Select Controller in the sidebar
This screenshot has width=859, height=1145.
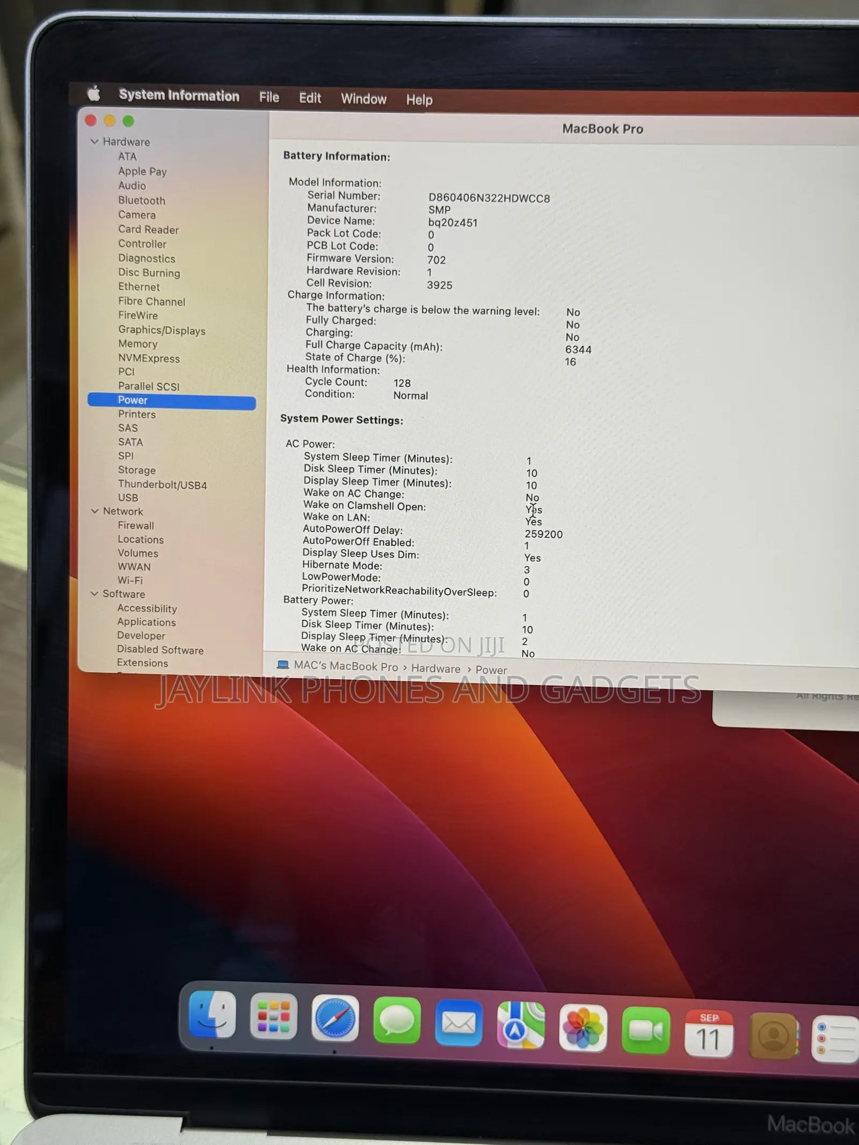pos(142,244)
